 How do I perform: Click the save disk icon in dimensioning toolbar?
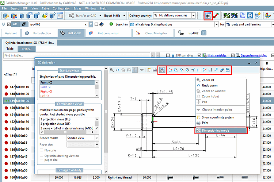click(x=227, y=70)
